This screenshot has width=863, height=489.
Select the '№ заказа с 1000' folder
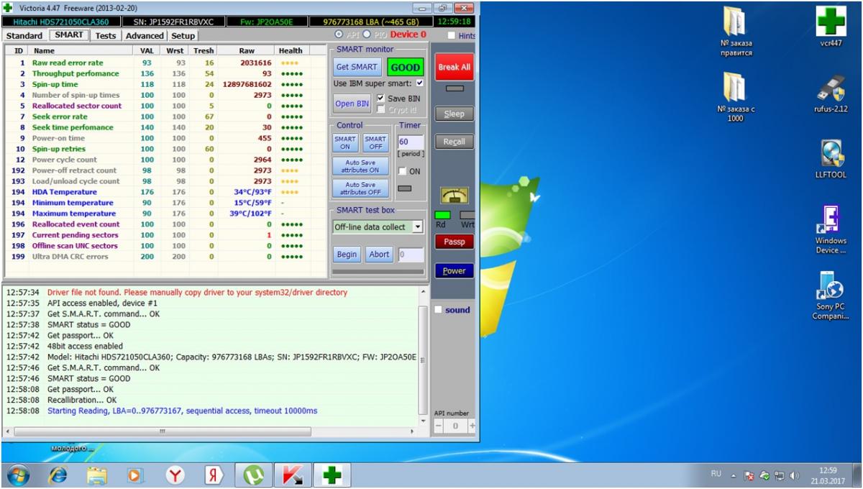click(x=736, y=97)
